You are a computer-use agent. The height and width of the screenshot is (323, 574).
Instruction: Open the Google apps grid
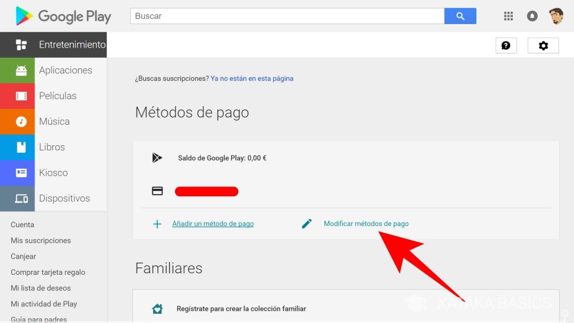[x=508, y=16]
